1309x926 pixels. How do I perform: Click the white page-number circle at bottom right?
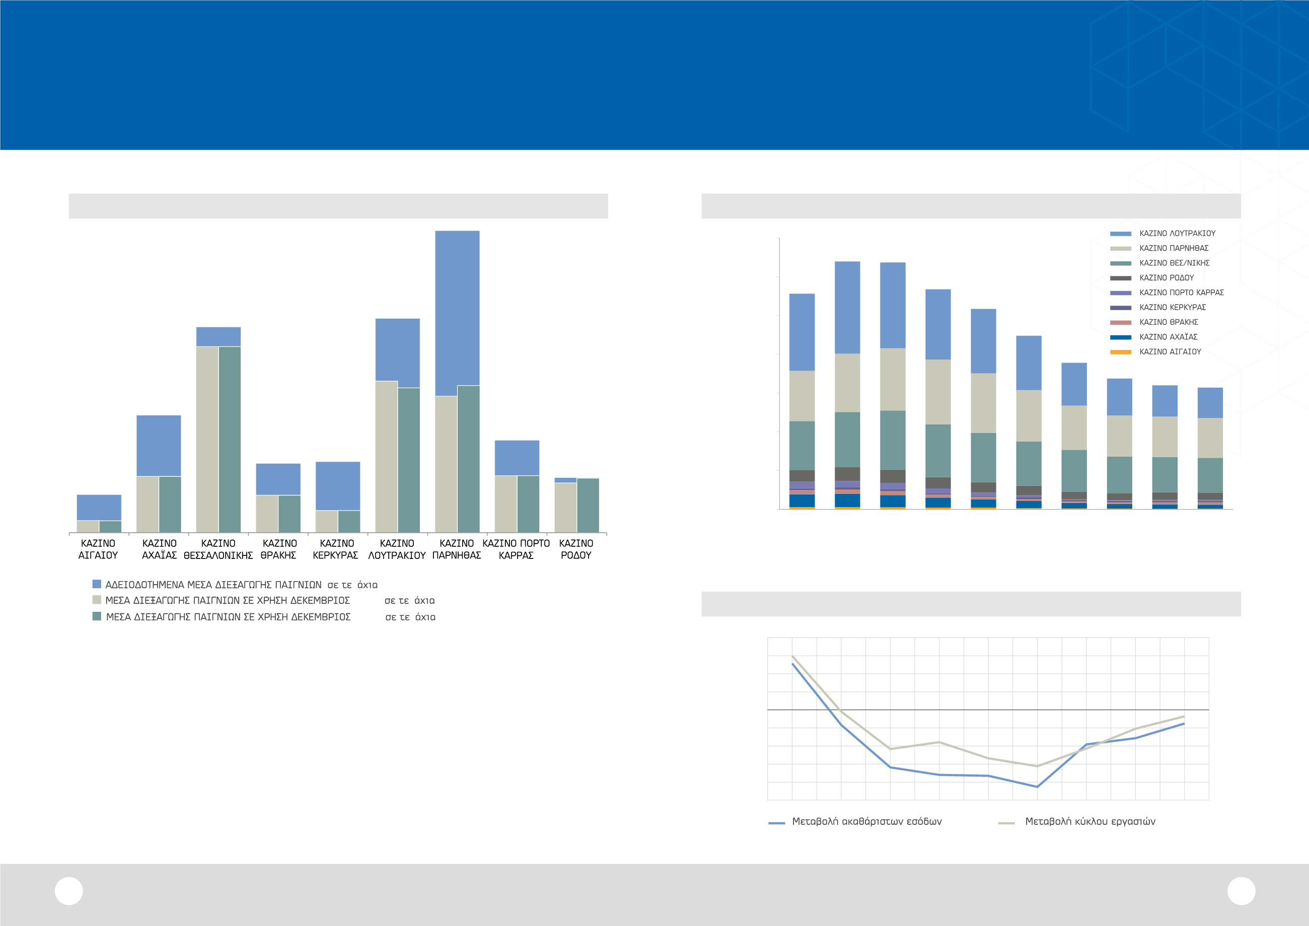[x=1241, y=891]
